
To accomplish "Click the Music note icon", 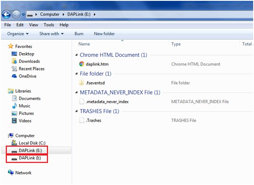I will 14,106.
